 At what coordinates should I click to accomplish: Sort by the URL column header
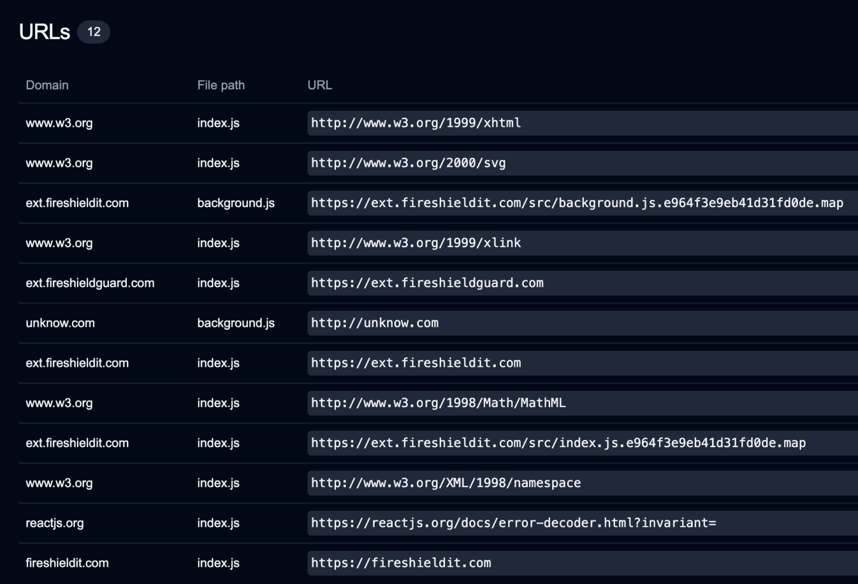(320, 85)
